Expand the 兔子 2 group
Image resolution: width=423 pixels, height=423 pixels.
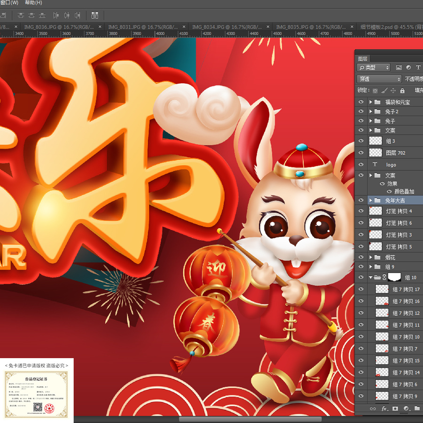click(x=371, y=111)
